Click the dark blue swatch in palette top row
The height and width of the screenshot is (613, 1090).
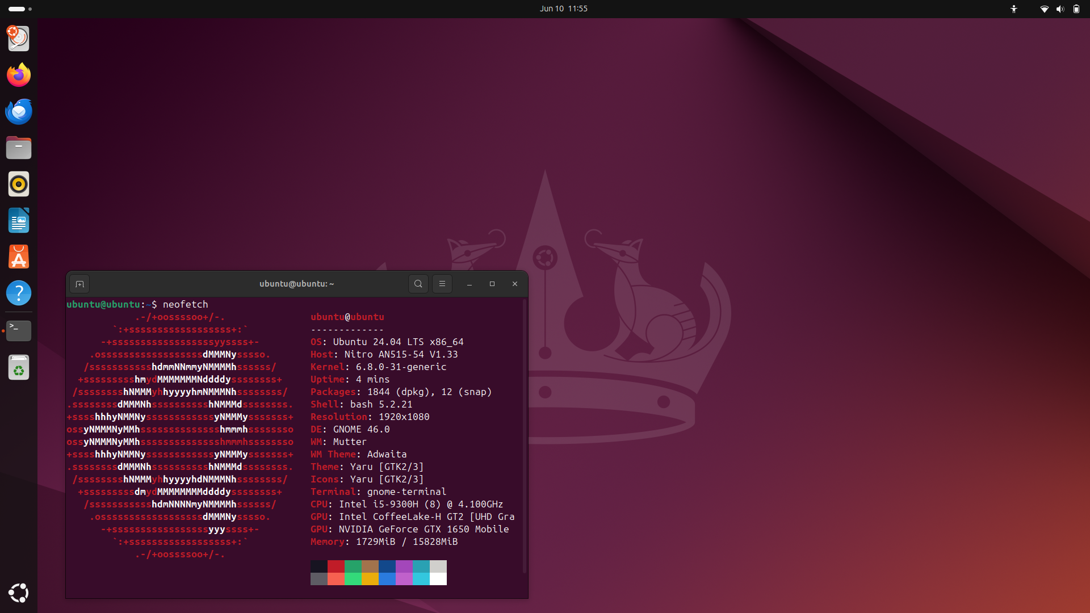(387, 566)
